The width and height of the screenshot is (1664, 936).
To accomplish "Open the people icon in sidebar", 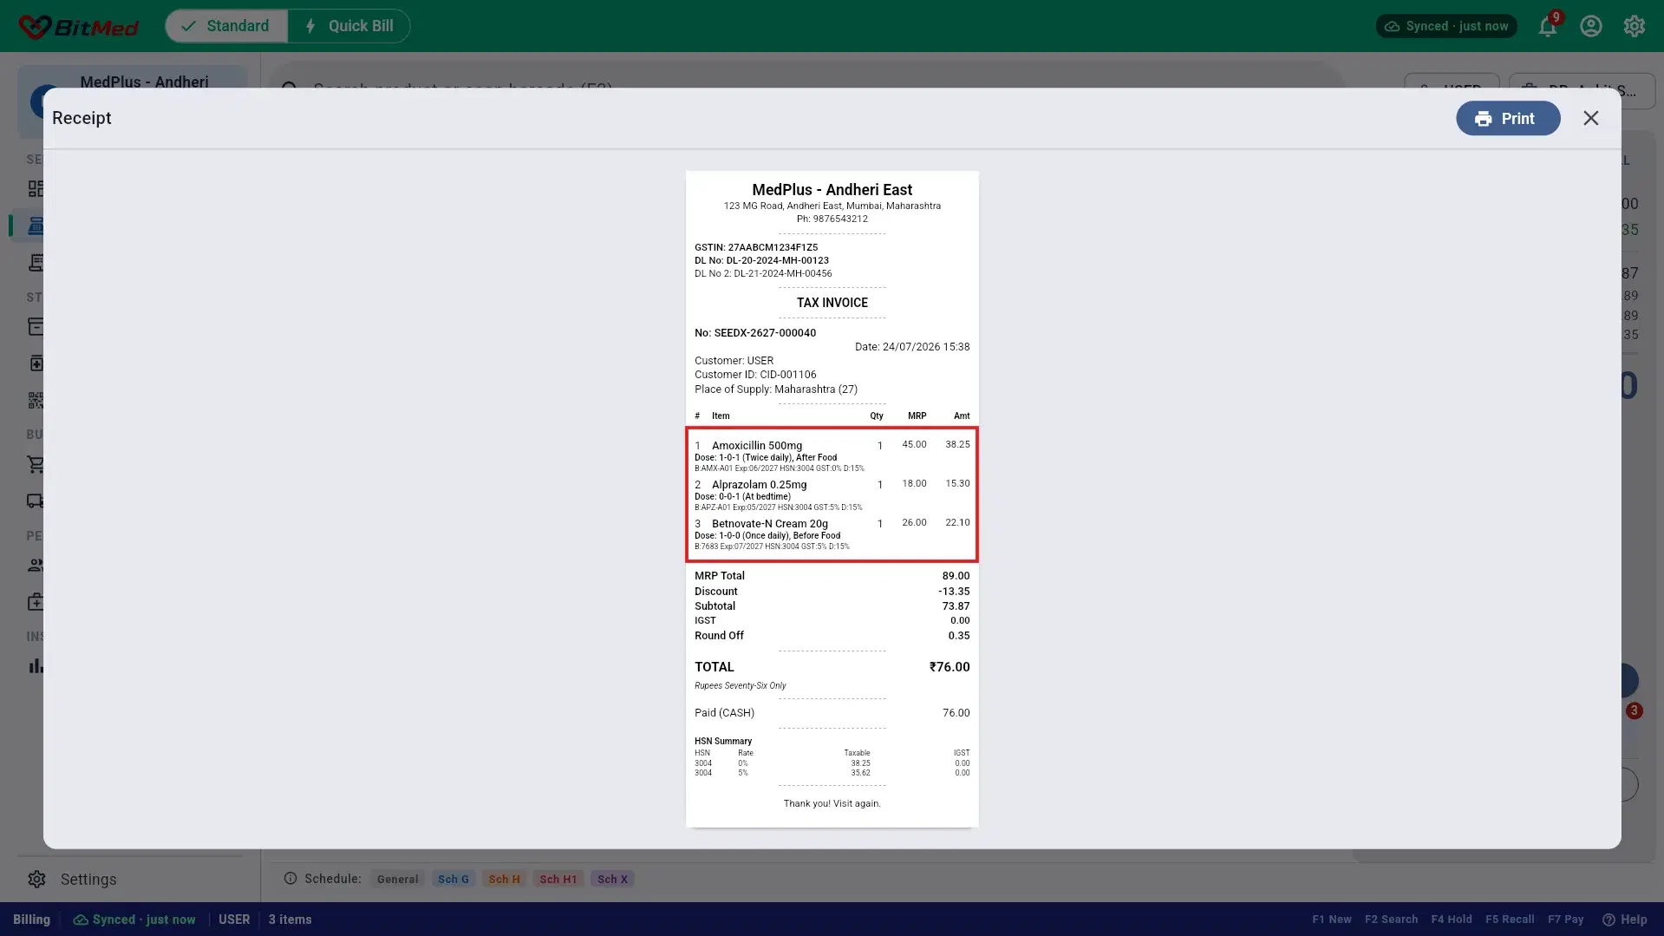I will click(x=36, y=565).
